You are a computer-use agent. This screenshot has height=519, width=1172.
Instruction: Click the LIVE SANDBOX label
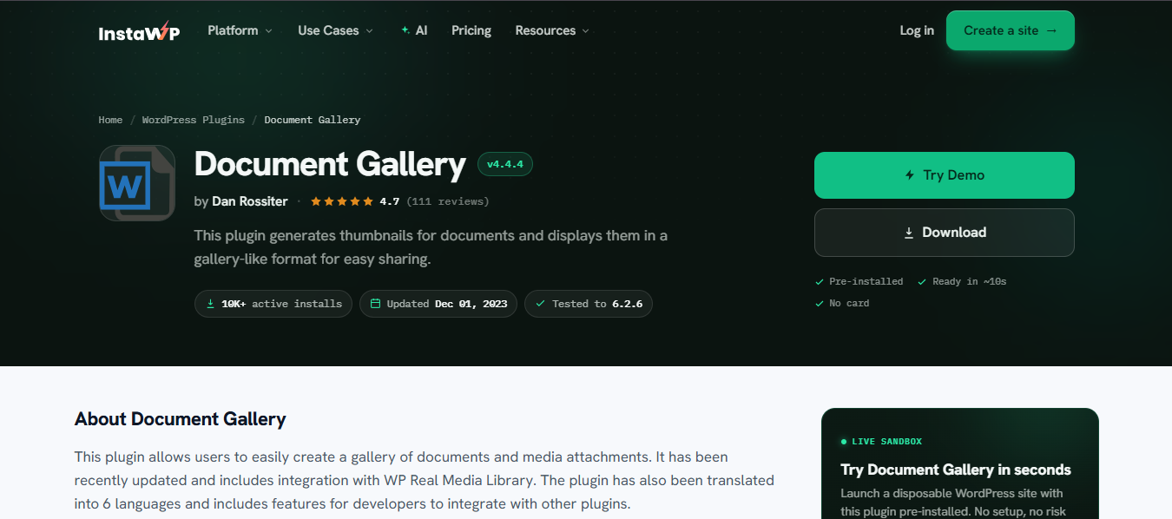(x=887, y=442)
